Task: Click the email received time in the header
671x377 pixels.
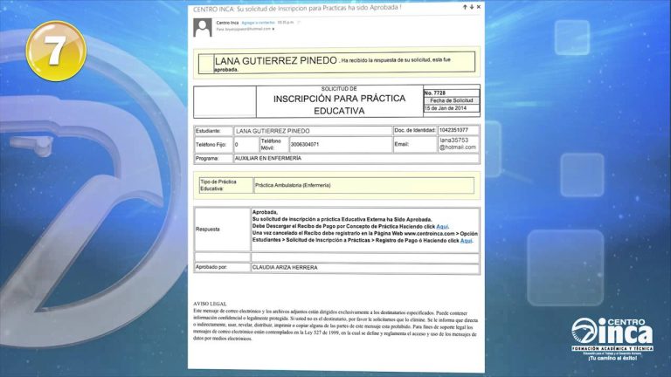Action: (286, 22)
